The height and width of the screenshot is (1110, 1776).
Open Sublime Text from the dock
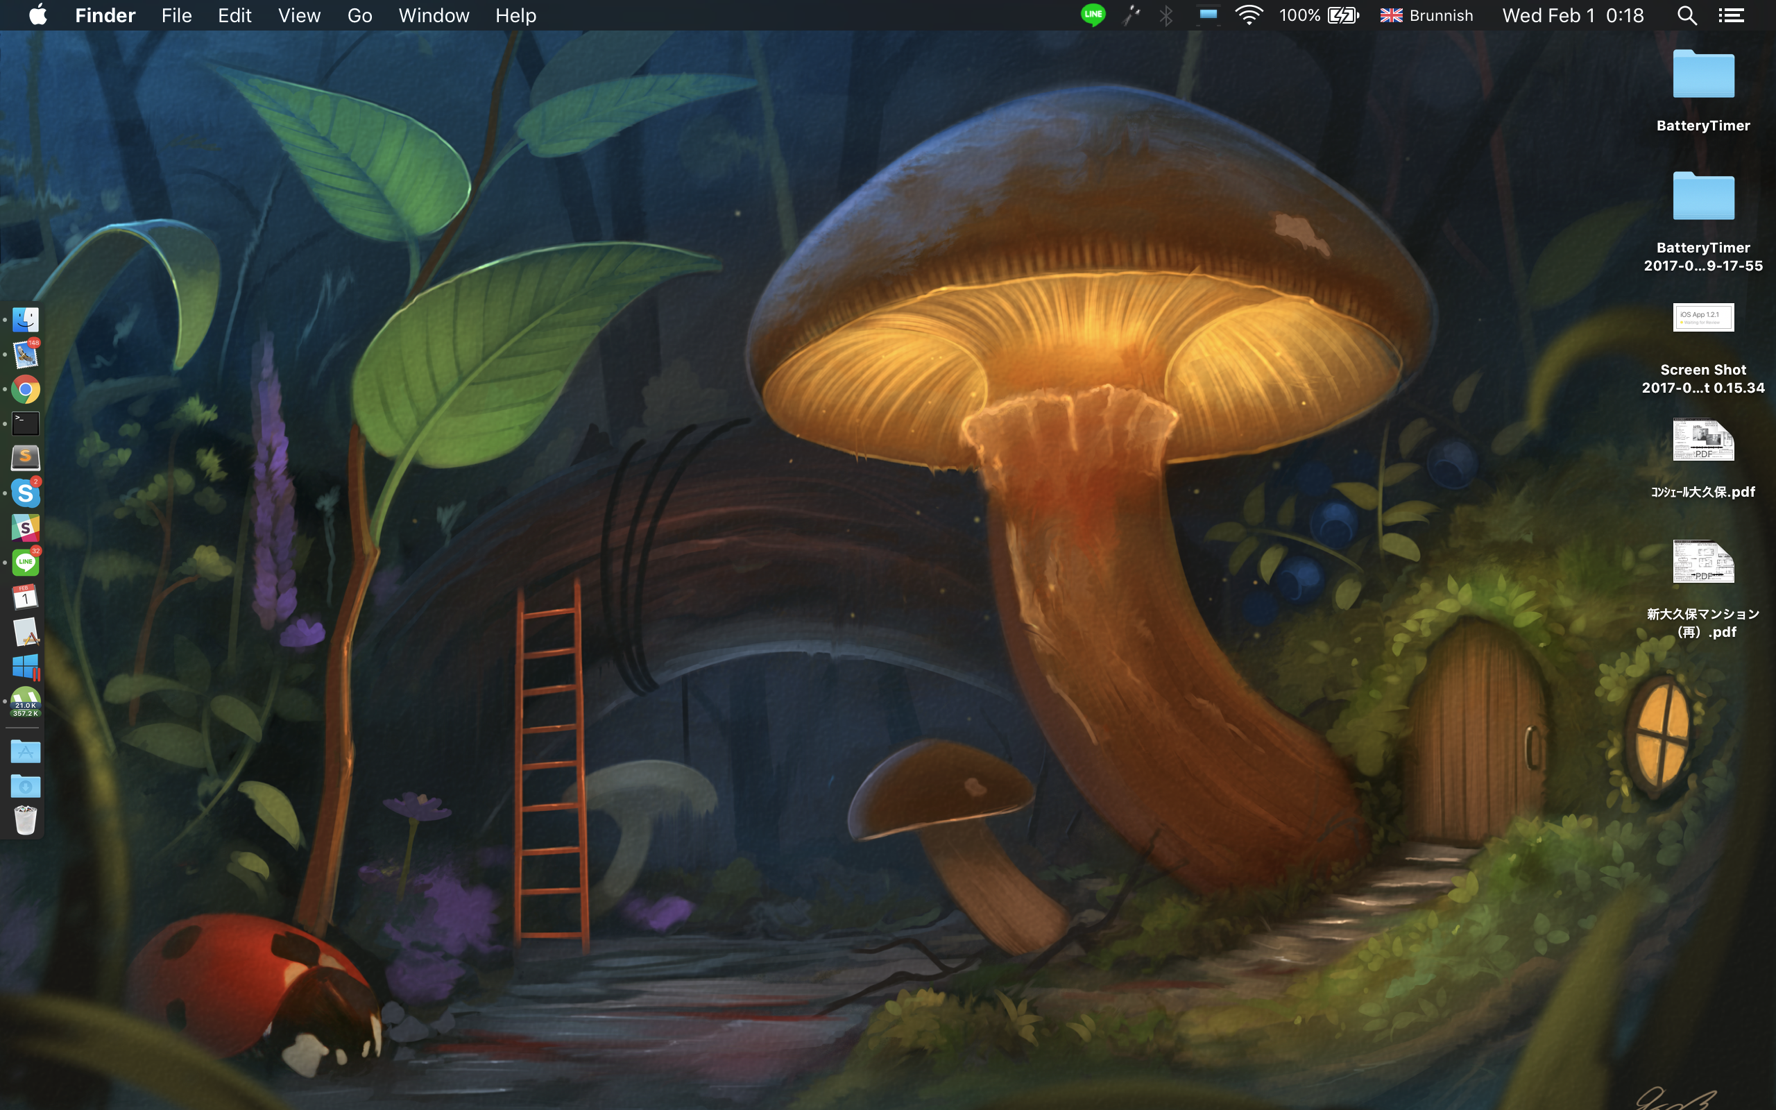coord(26,458)
